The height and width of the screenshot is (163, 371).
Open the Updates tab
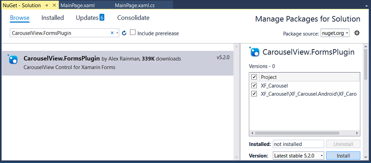click(90, 18)
